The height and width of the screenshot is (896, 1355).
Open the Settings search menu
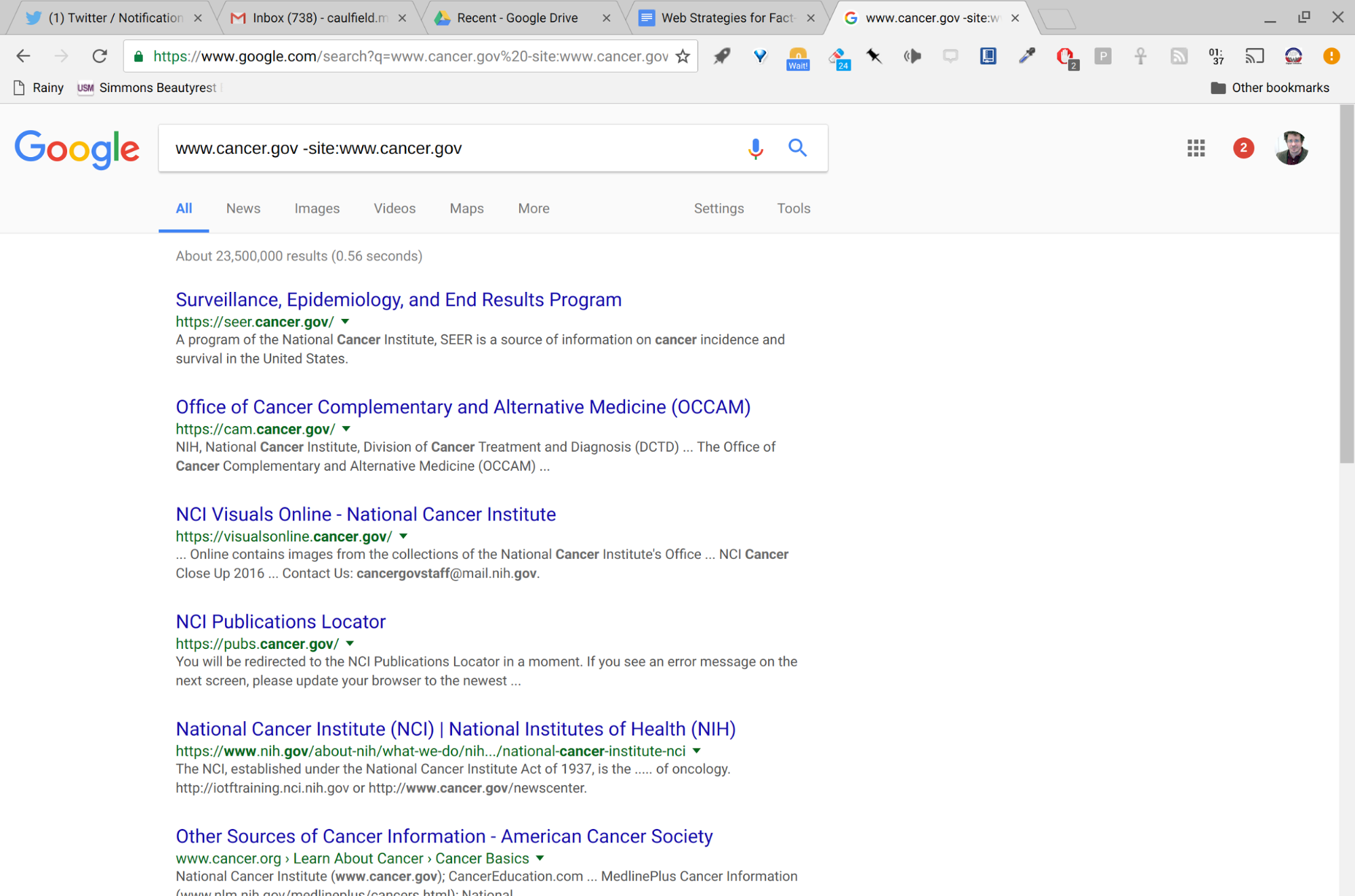click(719, 209)
